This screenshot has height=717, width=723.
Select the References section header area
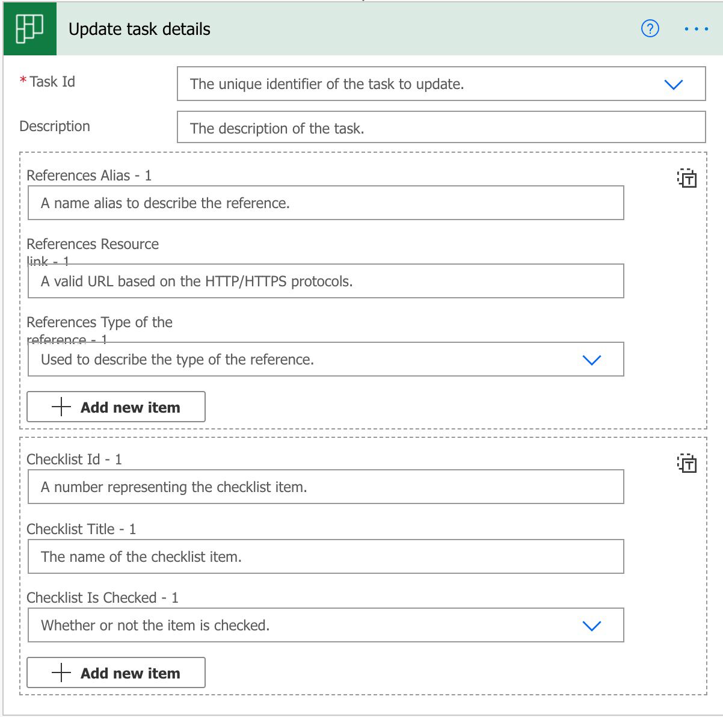[89, 175]
